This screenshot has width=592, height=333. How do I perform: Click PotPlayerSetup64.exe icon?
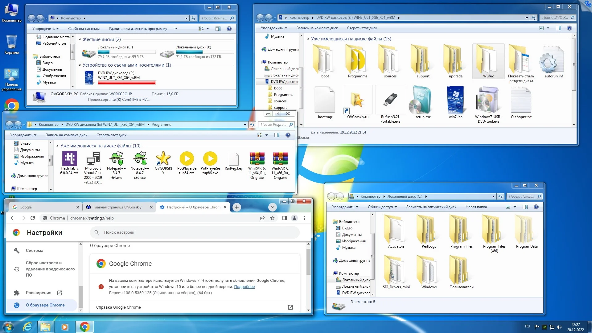[x=187, y=159]
